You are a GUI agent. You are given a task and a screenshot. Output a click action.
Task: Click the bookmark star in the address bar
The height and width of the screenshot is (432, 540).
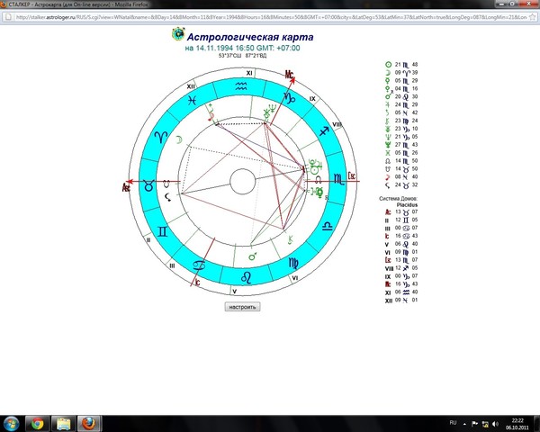pyautogui.click(x=533, y=17)
